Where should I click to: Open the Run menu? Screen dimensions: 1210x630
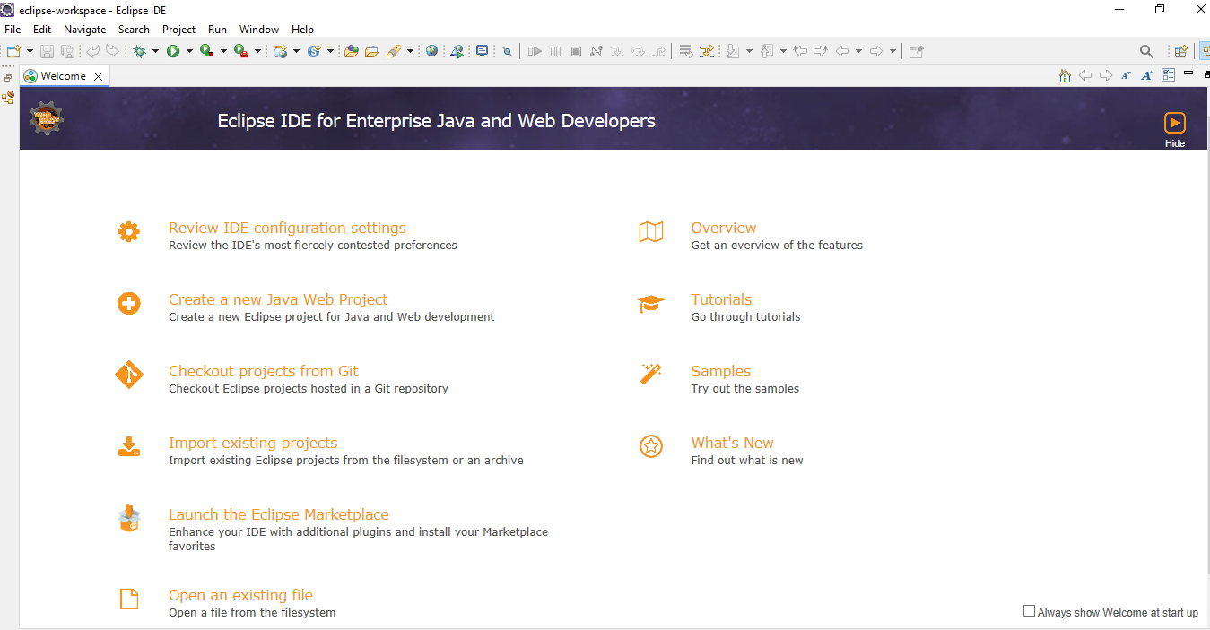click(217, 30)
